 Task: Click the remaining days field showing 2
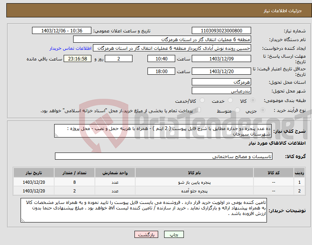click(x=119, y=58)
